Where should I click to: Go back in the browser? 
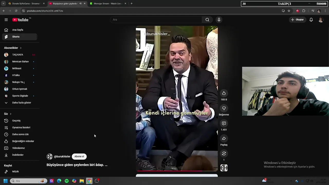click(x=4, y=11)
